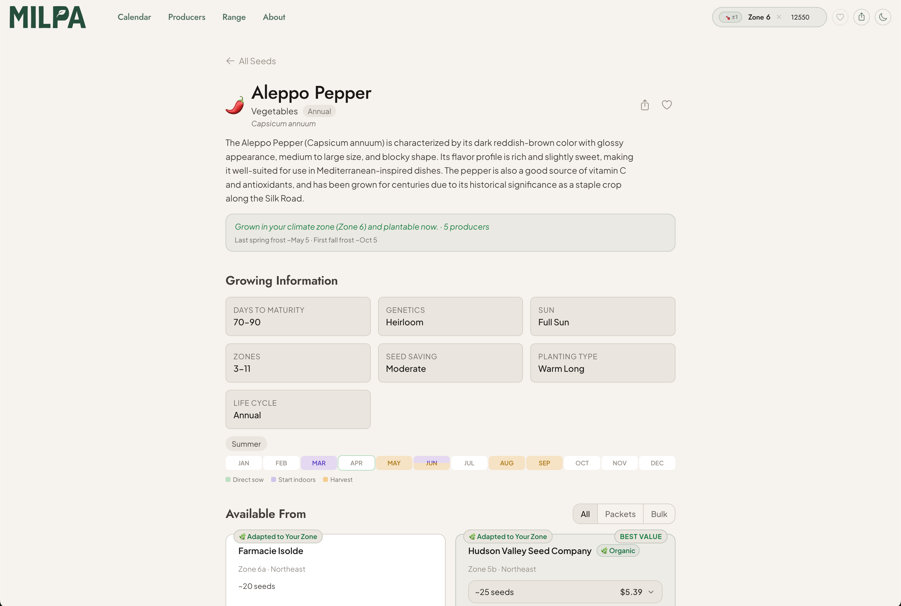The width and height of the screenshot is (901, 606).
Task: Open the Farmacie Isolde producer card
Action: pyautogui.click(x=270, y=551)
